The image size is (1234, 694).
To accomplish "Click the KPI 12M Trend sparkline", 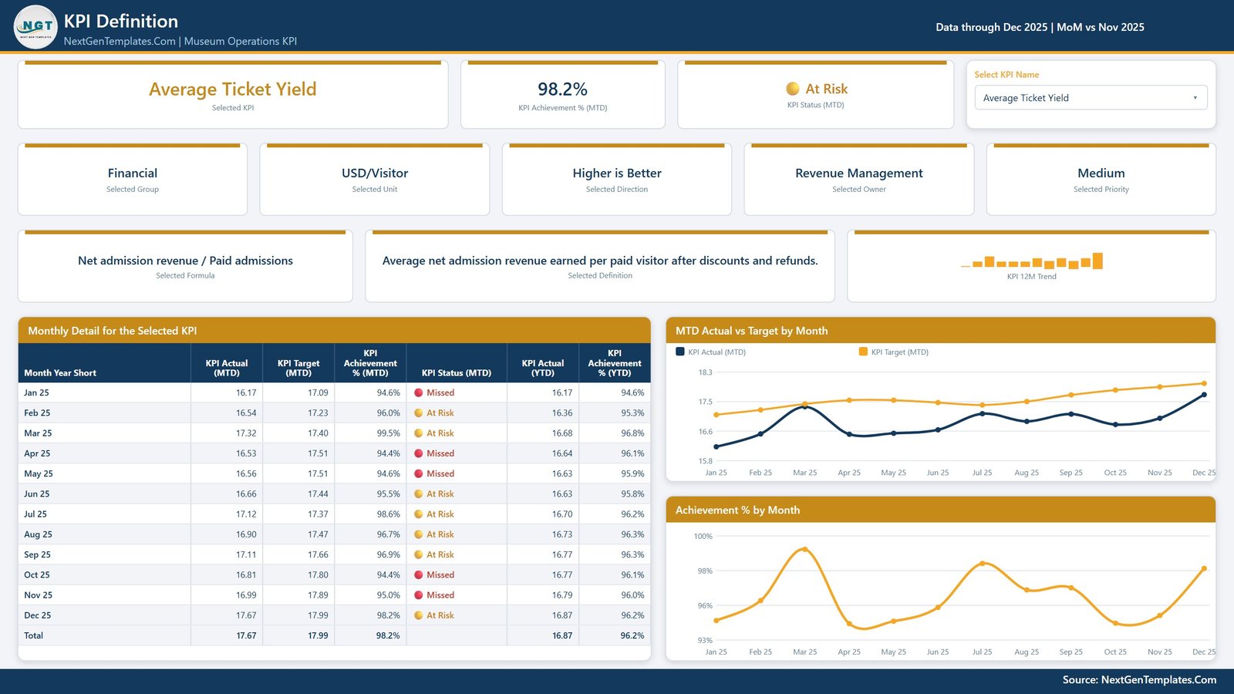I will [1032, 261].
